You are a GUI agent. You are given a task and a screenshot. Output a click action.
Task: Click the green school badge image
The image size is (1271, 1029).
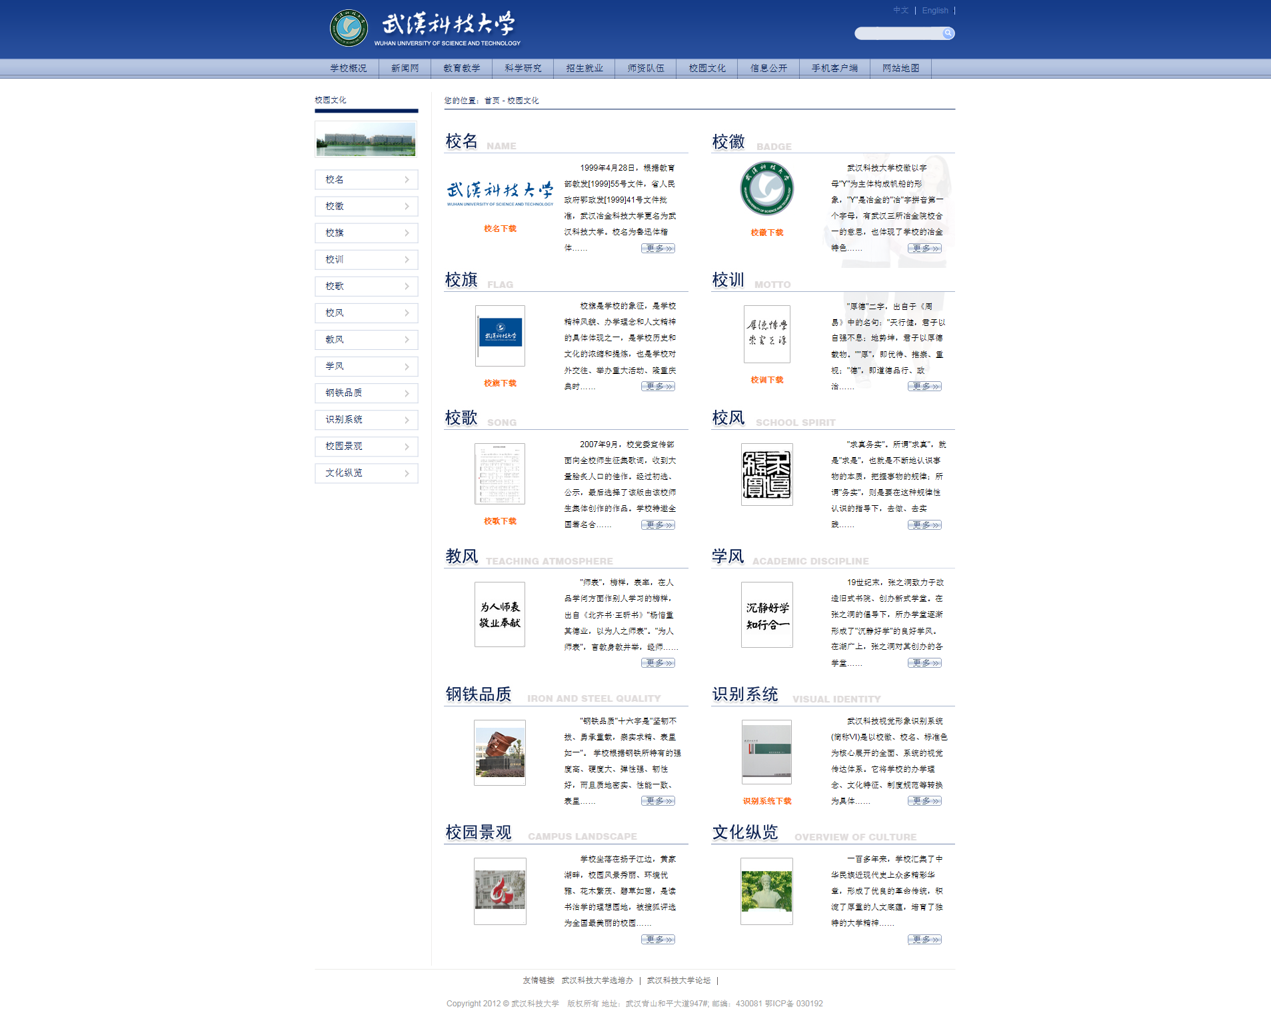[x=766, y=189]
